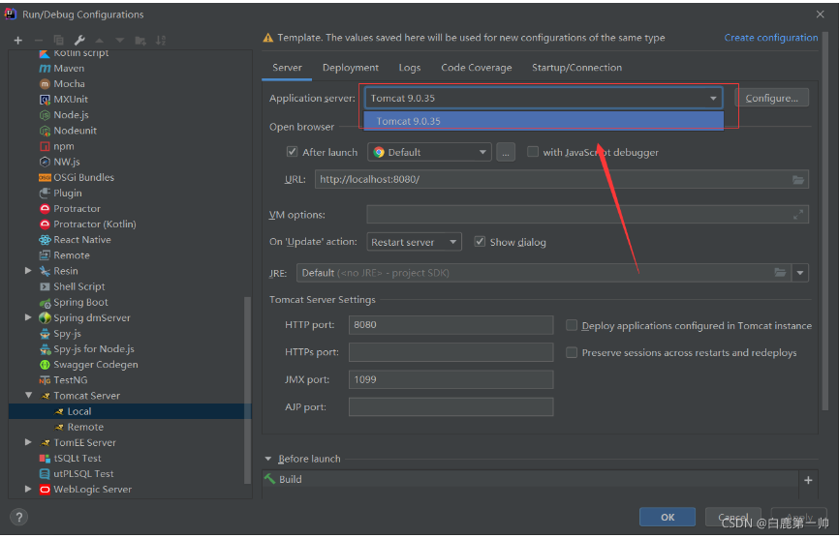Click the wrench Edit Templates icon

click(x=79, y=40)
